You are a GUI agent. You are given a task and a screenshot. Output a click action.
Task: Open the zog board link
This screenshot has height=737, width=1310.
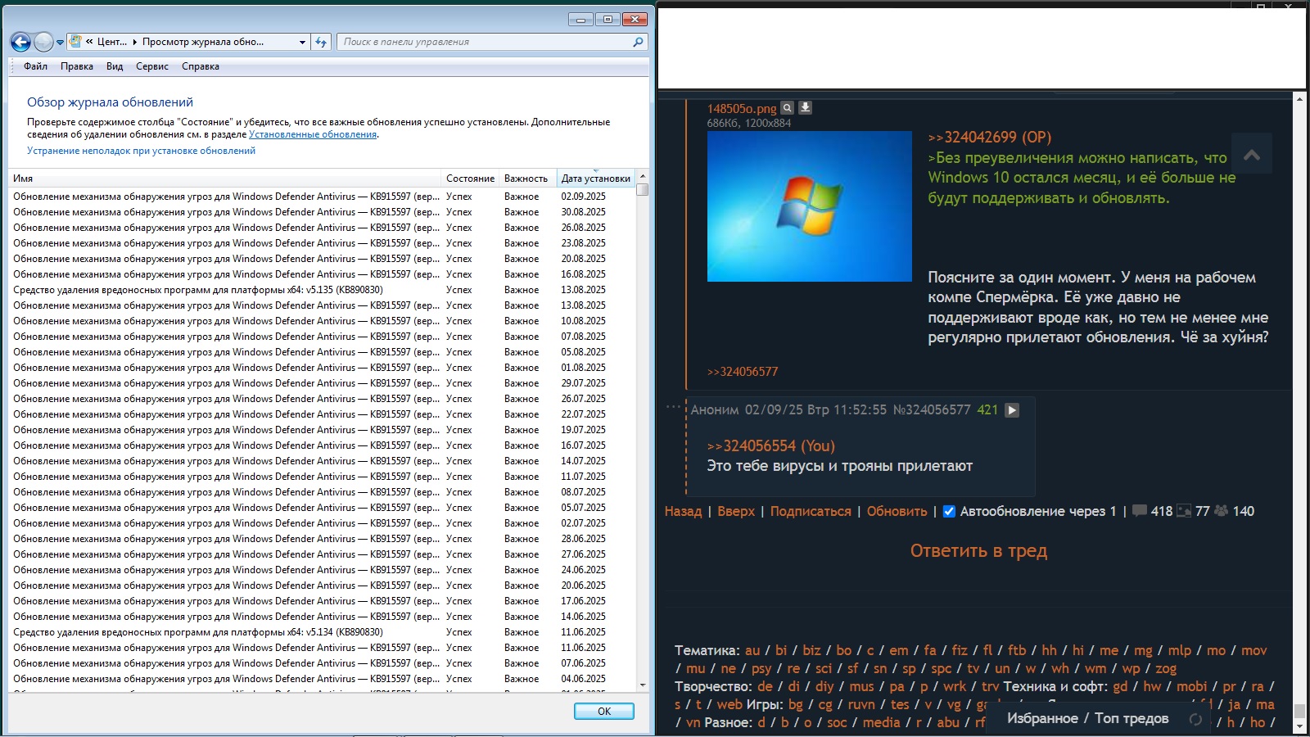tap(1166, 669)
